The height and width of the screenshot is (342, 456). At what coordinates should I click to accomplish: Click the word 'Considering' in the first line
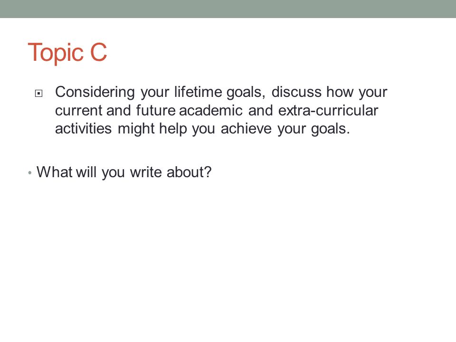pos(95,92)
